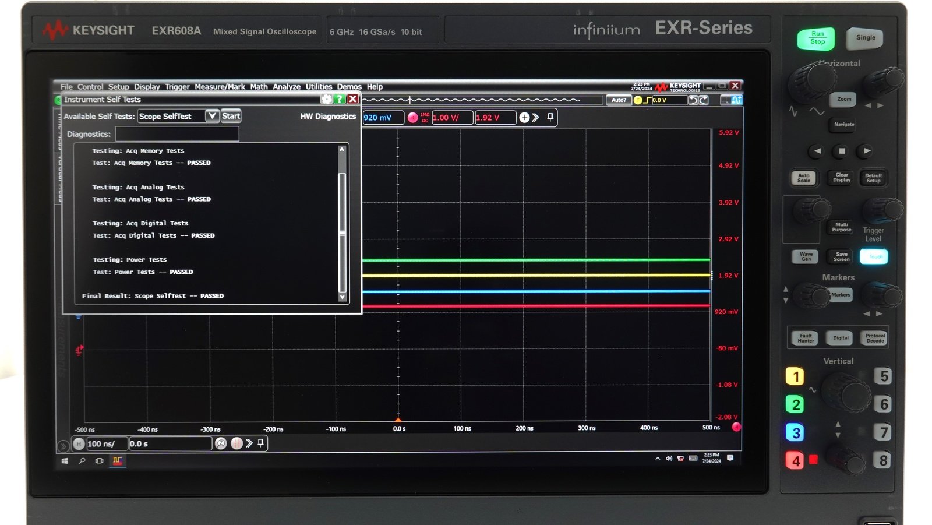Click 'Test: Acq Memory Tests -- PASSED' line
Screen dimensions: 932x525
click(151, 163)
